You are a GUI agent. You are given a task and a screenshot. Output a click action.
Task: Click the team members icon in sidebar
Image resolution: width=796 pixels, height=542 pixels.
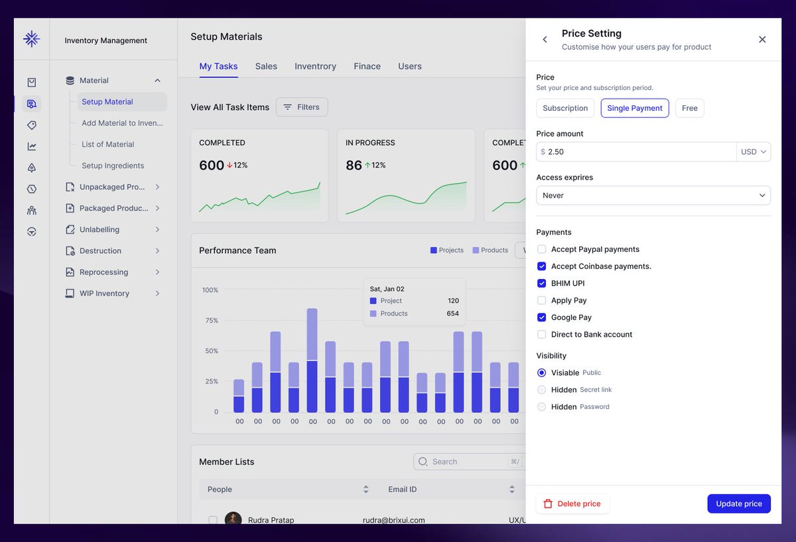[31, 210]
